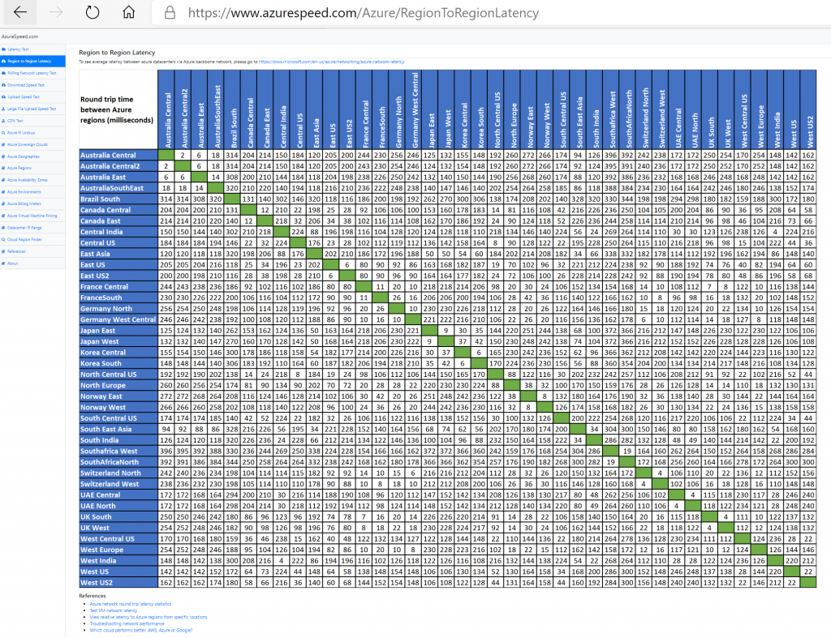Click the icon beside CDN Test
Viewport: 831px width, 638px height.
pyautogui.click(x=4, y=119)
